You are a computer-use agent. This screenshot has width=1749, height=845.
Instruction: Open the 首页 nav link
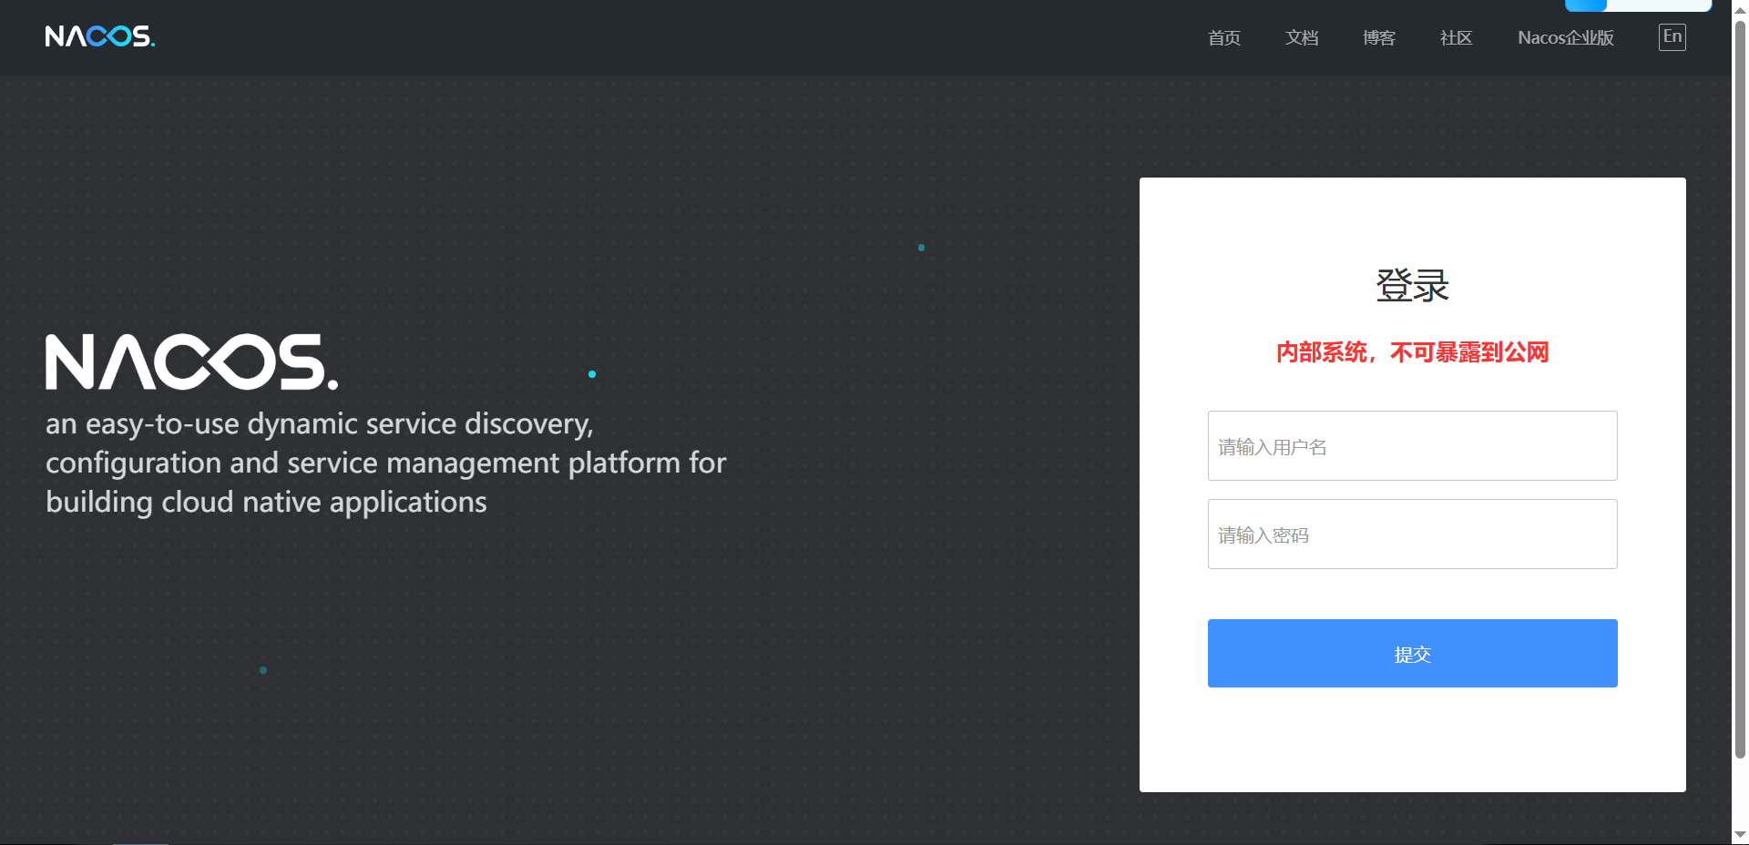pyautogui.click(x=1223, y=38)
